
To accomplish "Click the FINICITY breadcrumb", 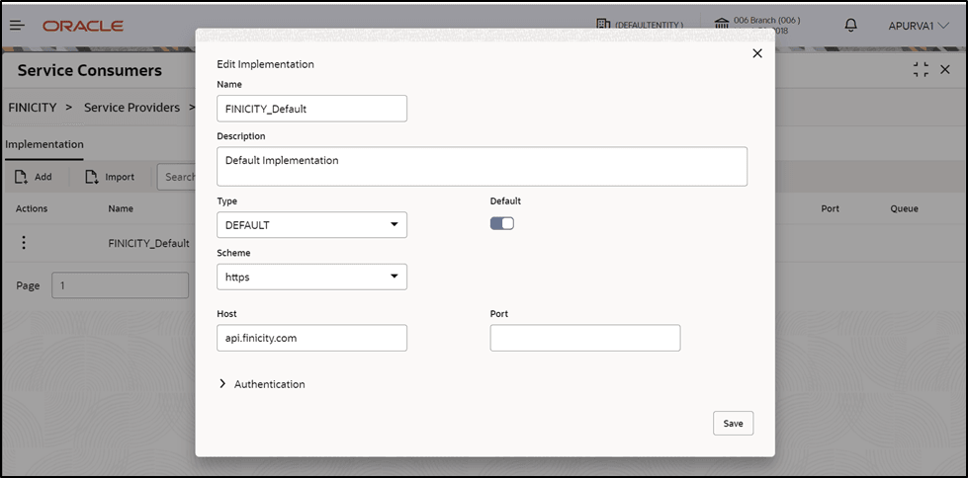I will [x=33, y=107].
